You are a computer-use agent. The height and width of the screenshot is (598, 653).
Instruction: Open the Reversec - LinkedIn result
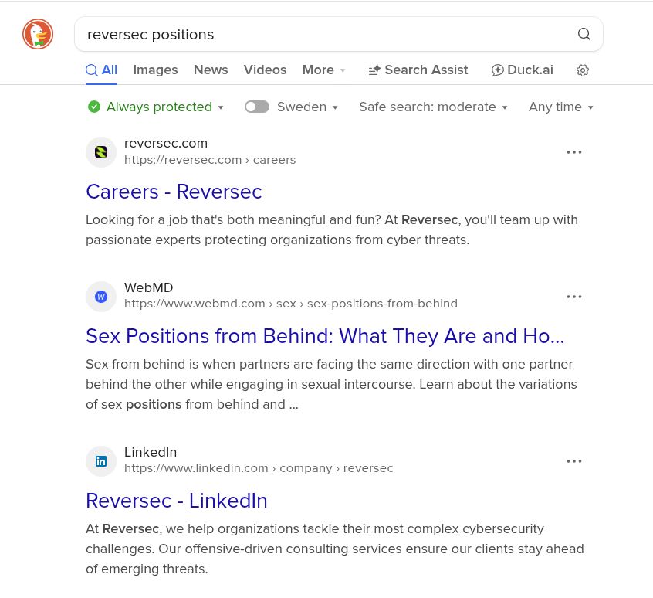(177, 501)
